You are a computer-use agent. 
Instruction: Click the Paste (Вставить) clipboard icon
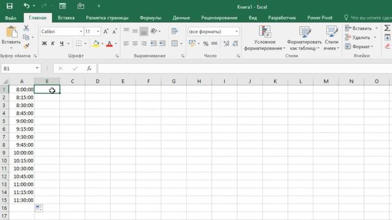11,32
